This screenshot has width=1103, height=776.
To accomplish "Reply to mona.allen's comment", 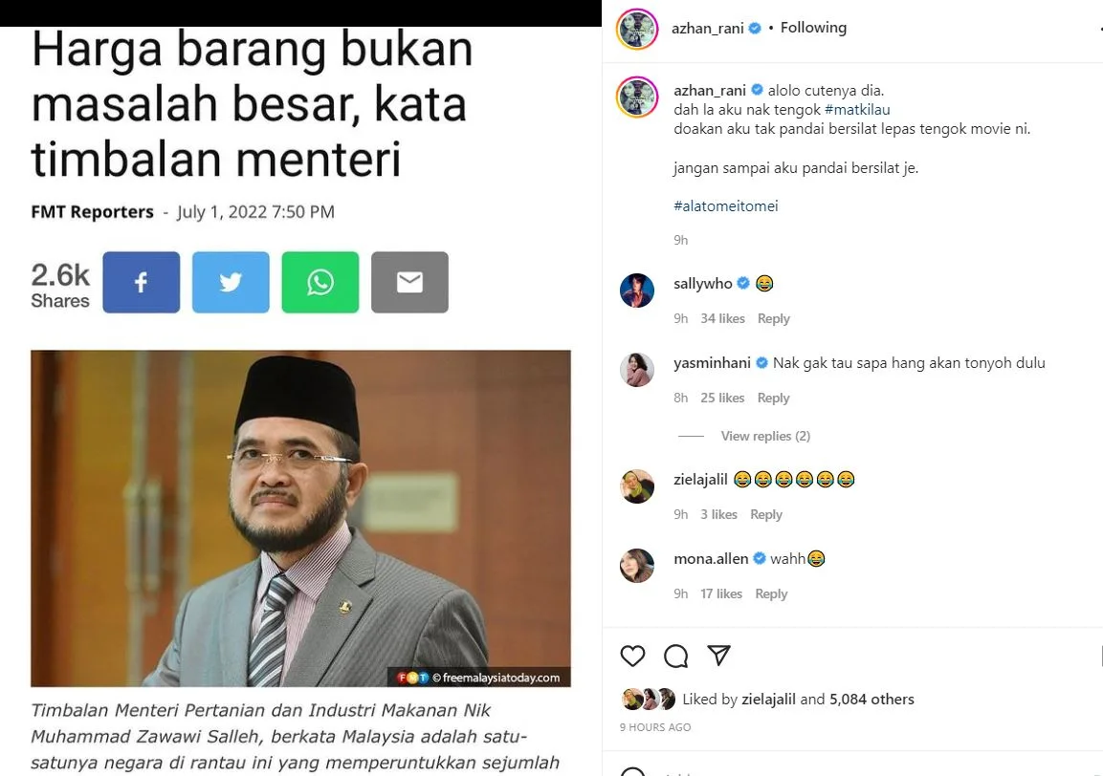I will tap(771, 594).
